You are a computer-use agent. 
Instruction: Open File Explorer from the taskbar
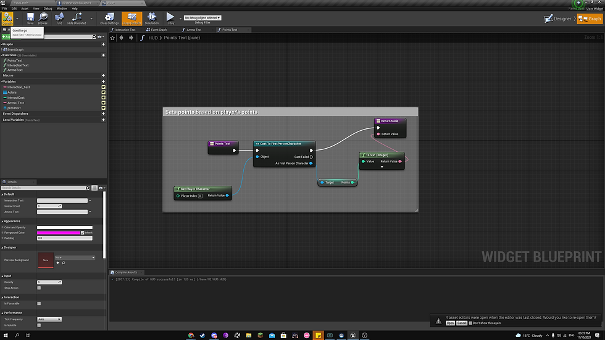tap(248, 336)
